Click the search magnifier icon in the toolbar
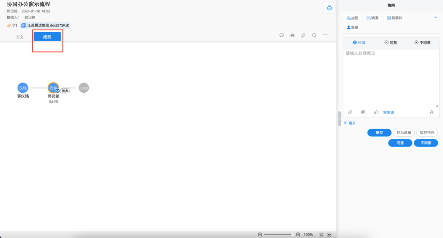 click(314, 35)
